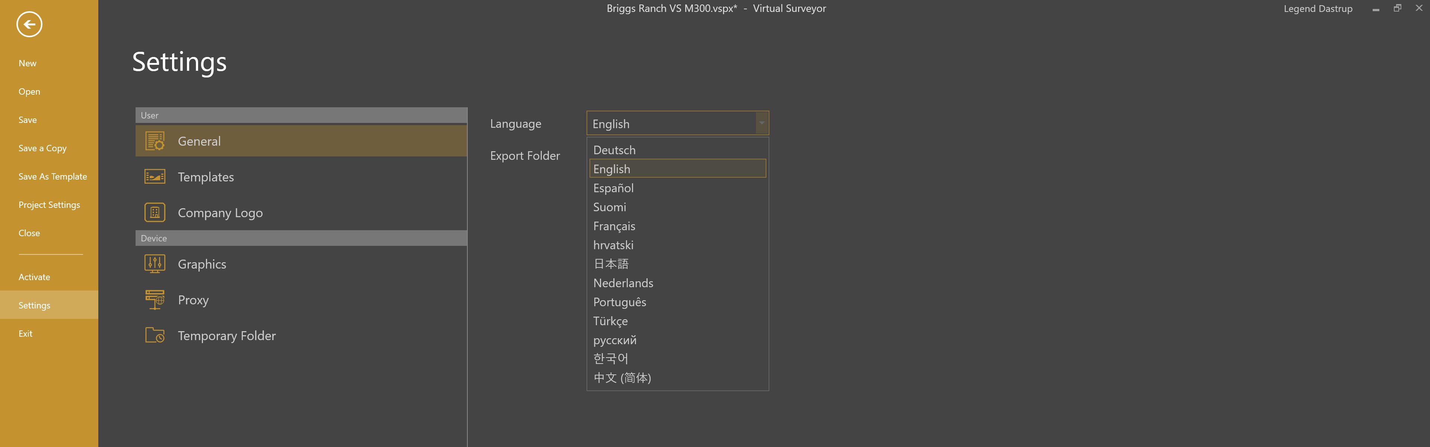Viewport: 1430px width, 447px height.
Task: Select Deutsch from language list
Action: 677,150
